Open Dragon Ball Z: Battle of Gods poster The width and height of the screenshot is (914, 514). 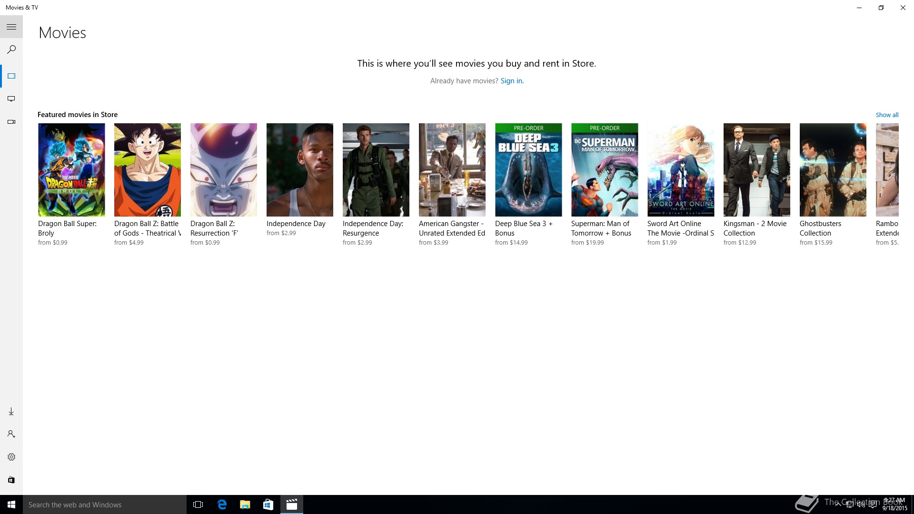(148, 170)
